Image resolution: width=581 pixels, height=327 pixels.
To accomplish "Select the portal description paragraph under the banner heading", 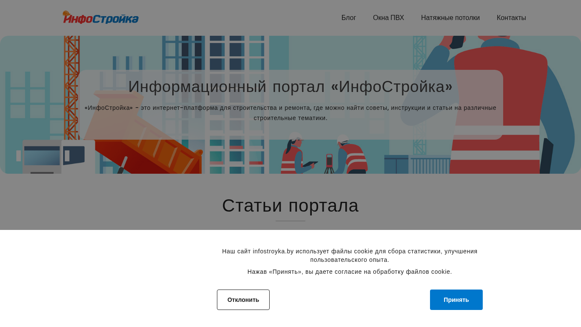I will click(x=290, y=113).
